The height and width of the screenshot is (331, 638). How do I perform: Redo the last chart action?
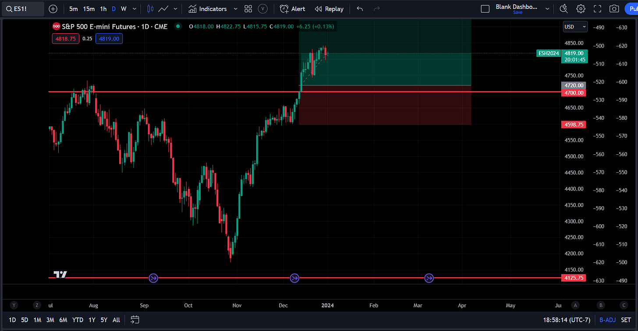tap(376, 9)
